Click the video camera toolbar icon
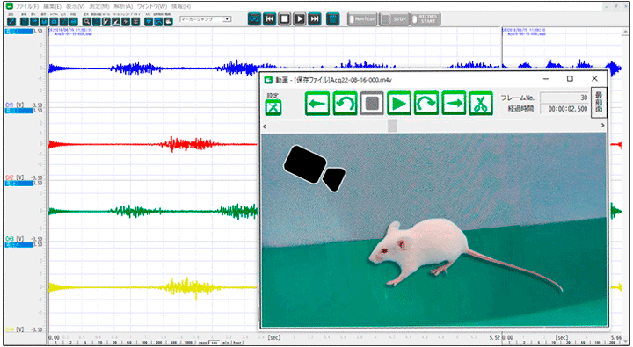Screen dimensions: 633x347 pos(168,21)
